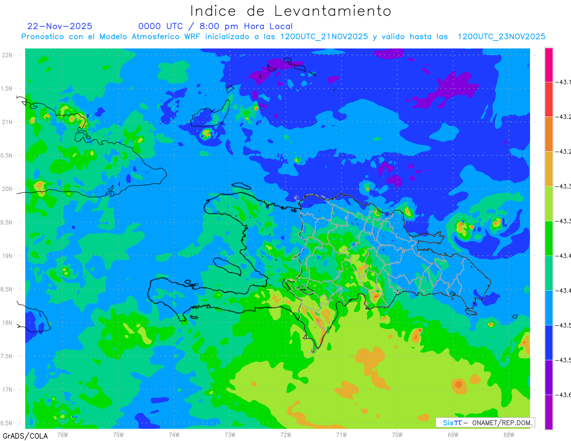The image size is (571, 441).
Task: Click the "72W" longitude label
Action: pyautogui.click(x=285, y=434)
